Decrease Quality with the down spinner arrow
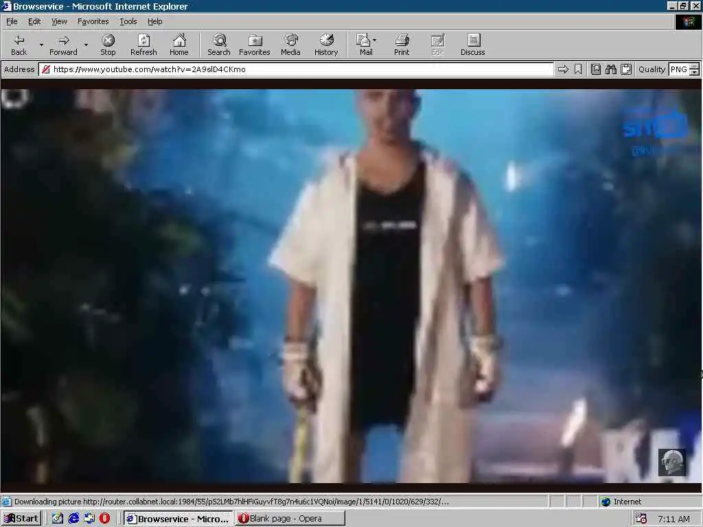The width and height of the screenshot is (703, 527). [x=695, y=73]
